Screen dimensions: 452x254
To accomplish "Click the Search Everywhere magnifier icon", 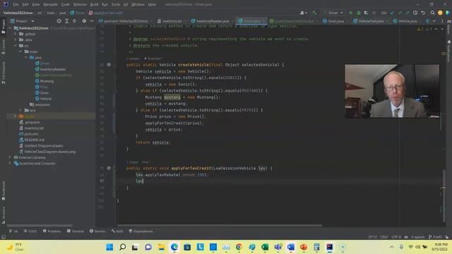I will [432, 13].
